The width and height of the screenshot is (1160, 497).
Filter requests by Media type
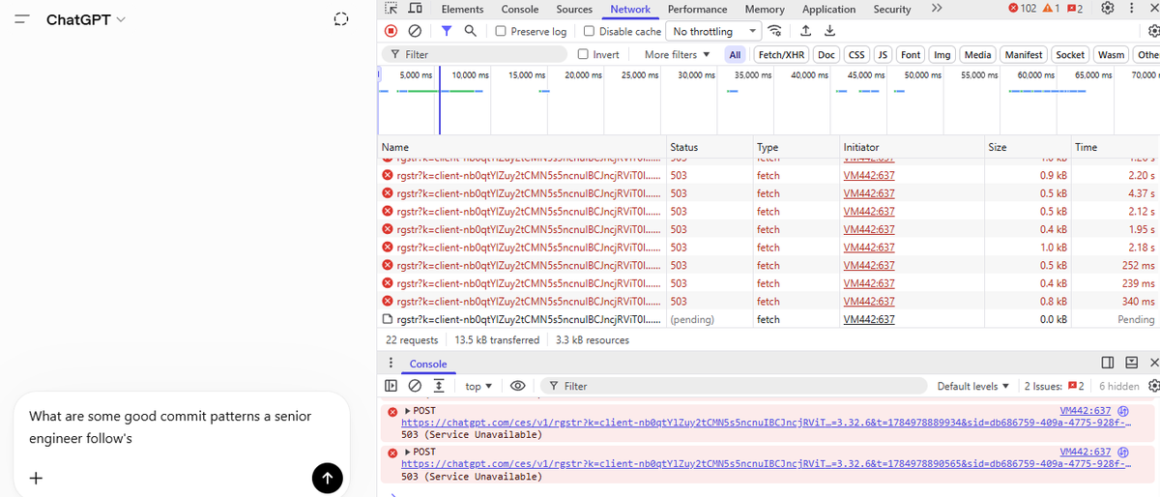click(x=977, y=54)
